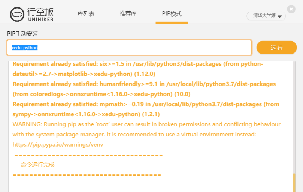
Task: Focus the PIP package name input field
Action: point(129,48)
